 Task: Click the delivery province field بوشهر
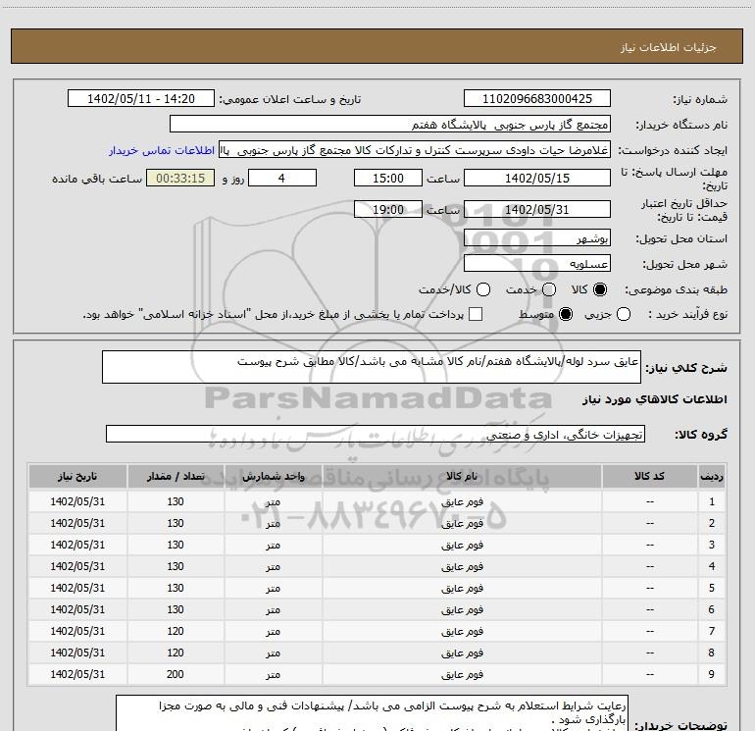(537, 238)
